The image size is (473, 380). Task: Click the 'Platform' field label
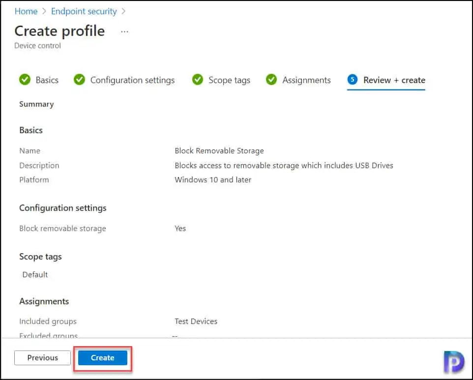(x=34, y=180)
